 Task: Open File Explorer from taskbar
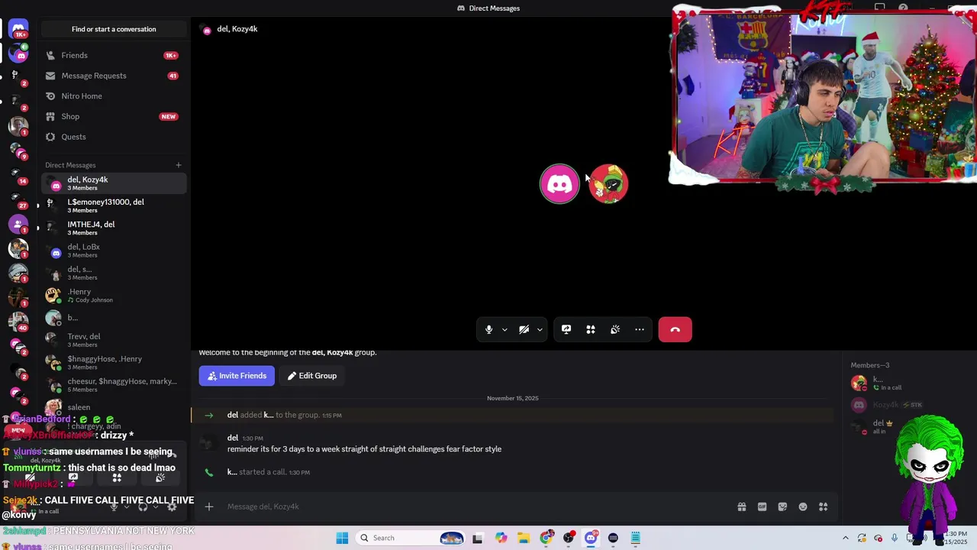pos(524,538)
